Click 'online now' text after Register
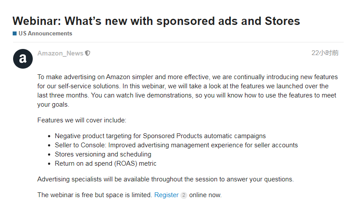This screenshot has height=212, width=351. point(205,195)
